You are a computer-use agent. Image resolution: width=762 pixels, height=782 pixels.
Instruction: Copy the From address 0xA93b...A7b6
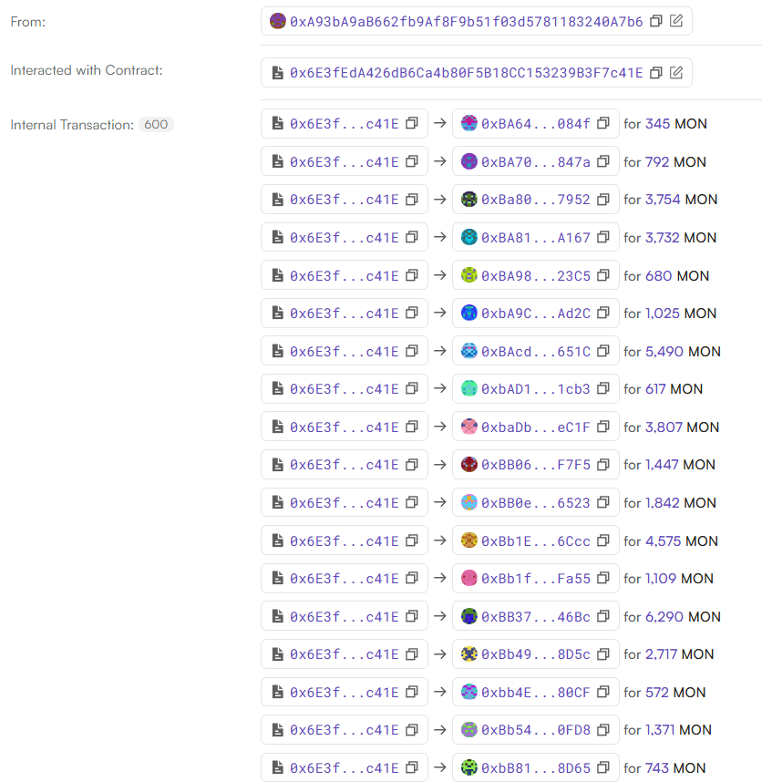[x=656, y=21]
